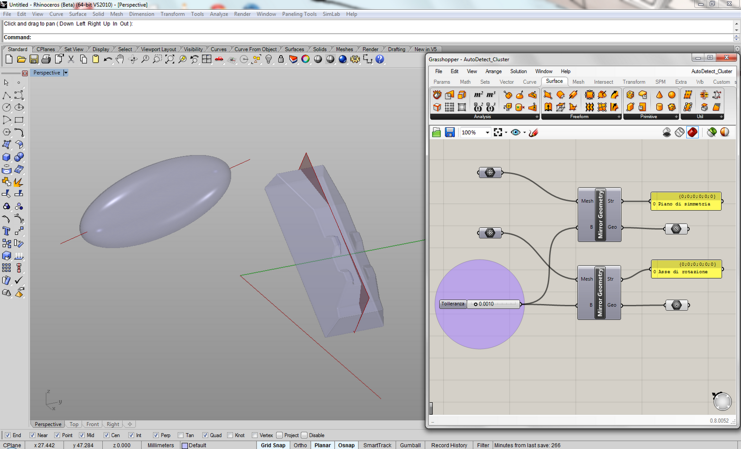
Task: Save the Grasshopper definition
Action: (449, 132)
